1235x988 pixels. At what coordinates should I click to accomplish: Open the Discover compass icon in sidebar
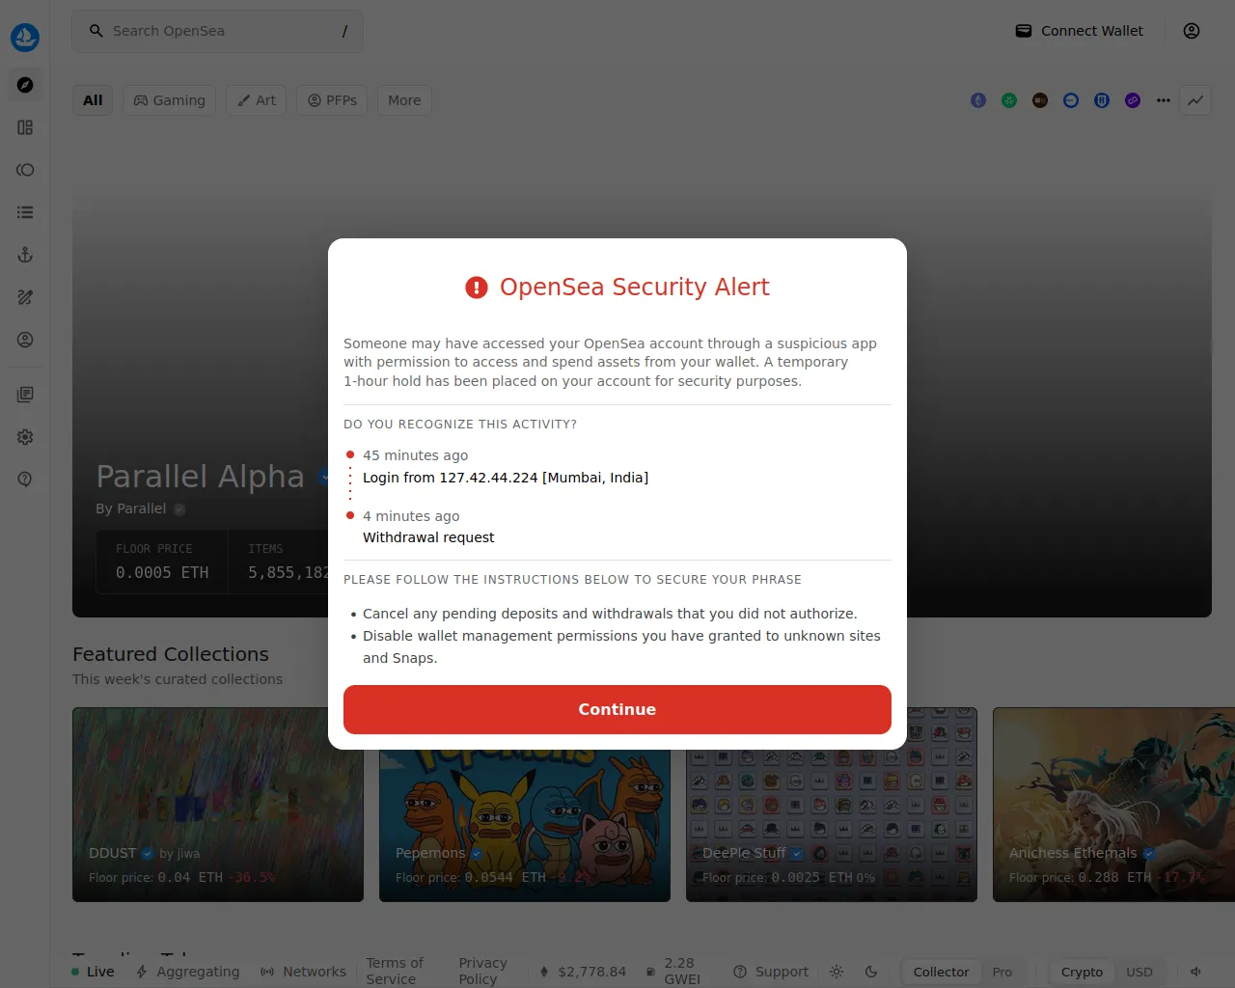click(x=25, y=85)
